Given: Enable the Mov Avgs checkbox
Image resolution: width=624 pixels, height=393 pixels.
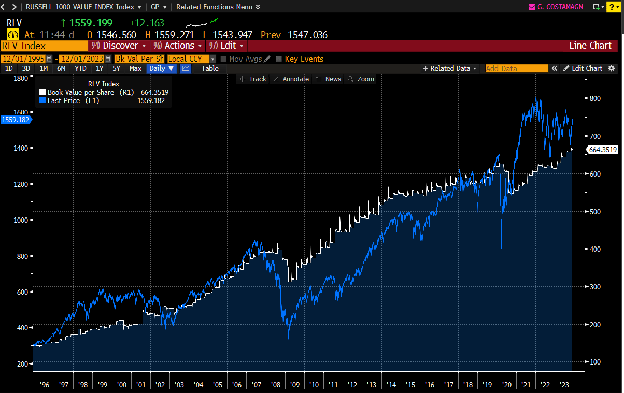Looking at the screenshot, I should [224, 59].
